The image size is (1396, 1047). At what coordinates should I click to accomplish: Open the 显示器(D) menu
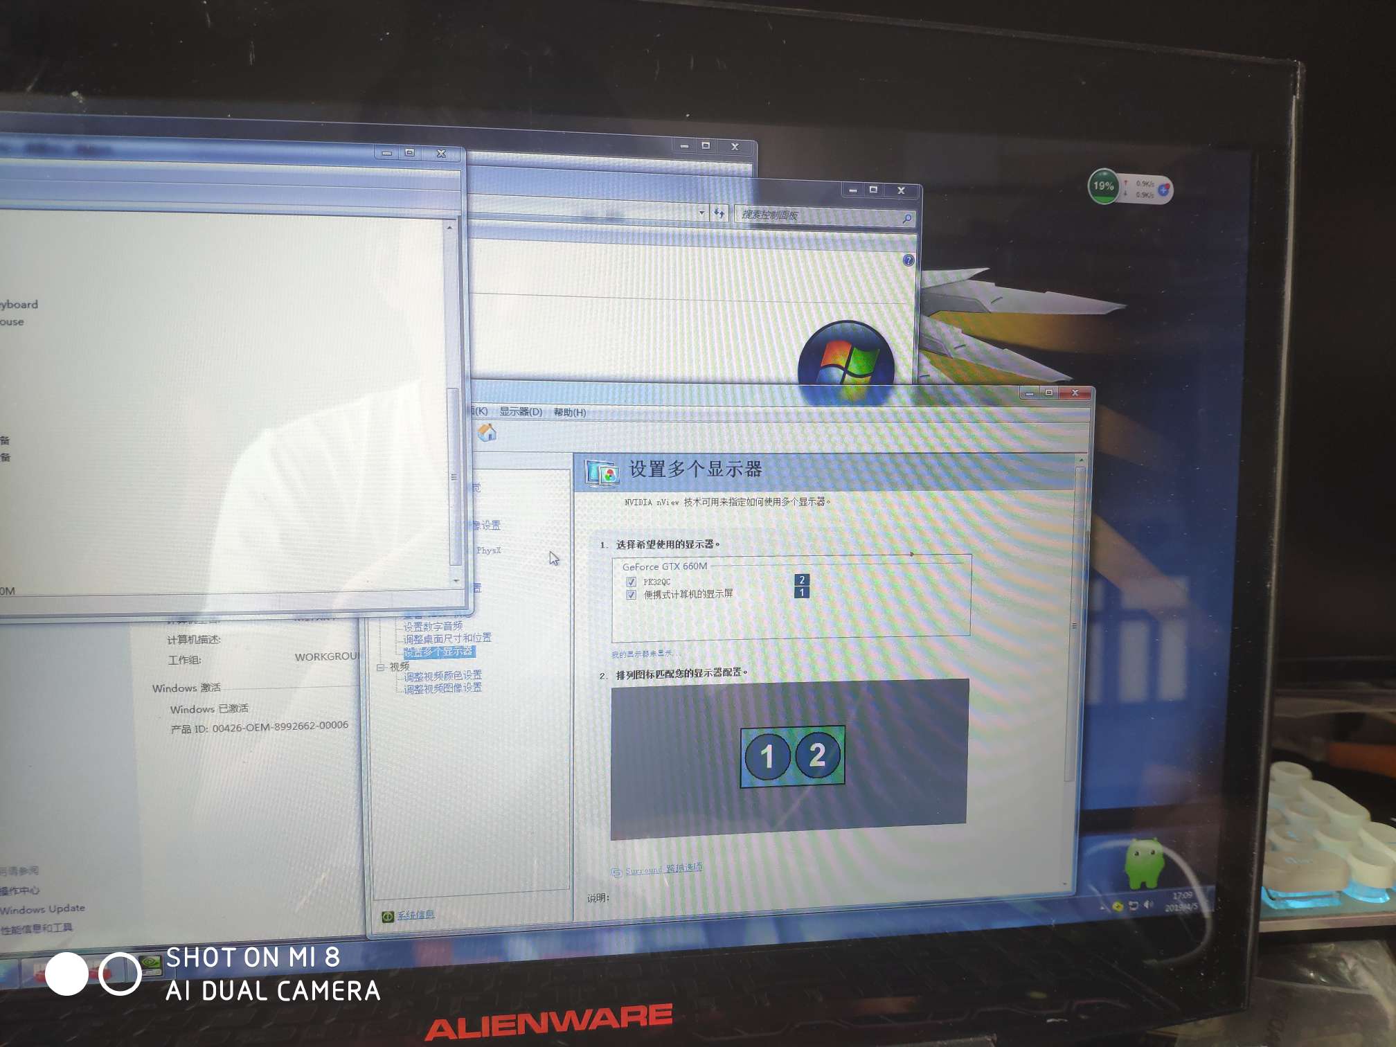coord(521,411)
